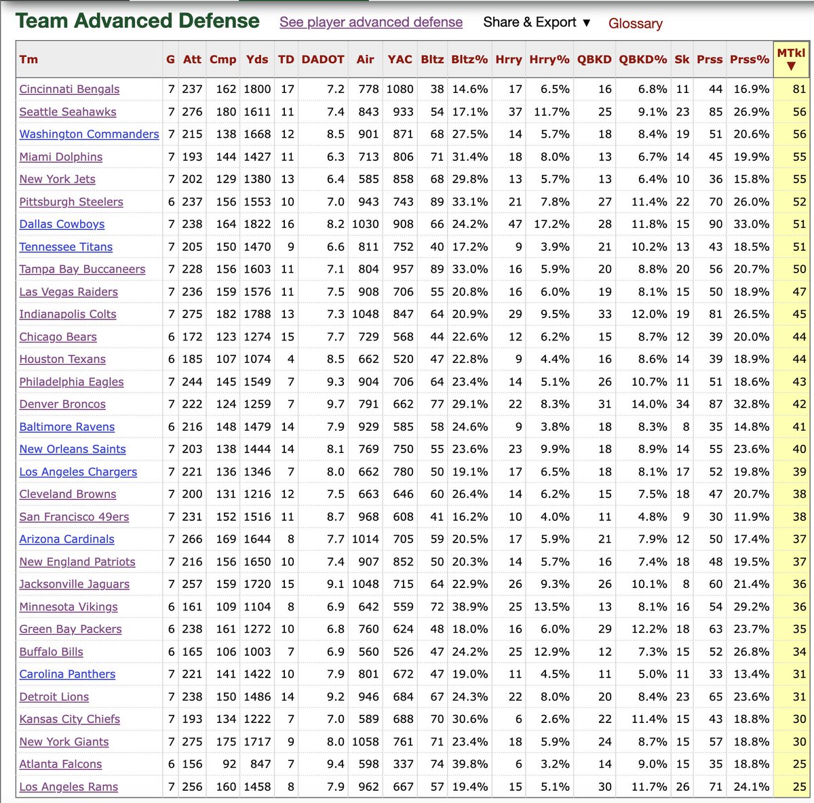Viewport: 814px width, 803px height.
Task: Sort by the Hrry column header
Action: pos(509,59)
